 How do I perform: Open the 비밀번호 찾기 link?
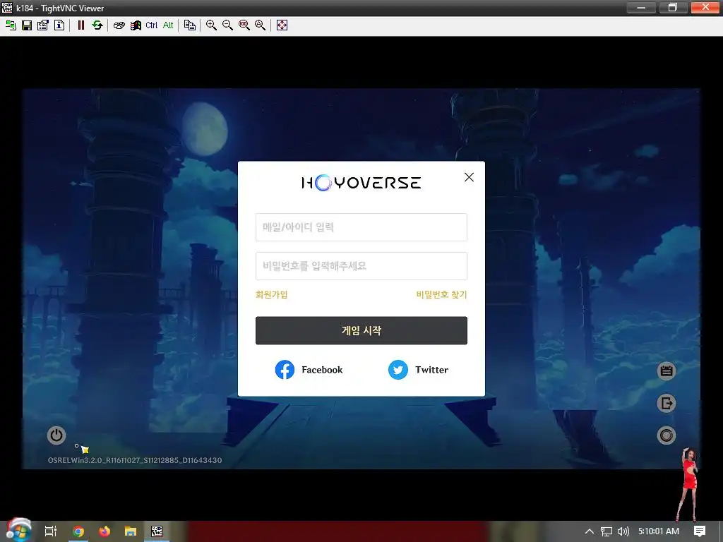tap(441, 294)
